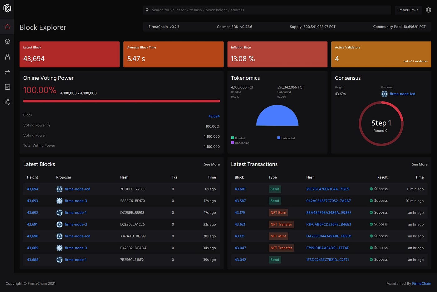Open Transactions using the arrows sidebar icon
The image size is (437, 292).
7,72
